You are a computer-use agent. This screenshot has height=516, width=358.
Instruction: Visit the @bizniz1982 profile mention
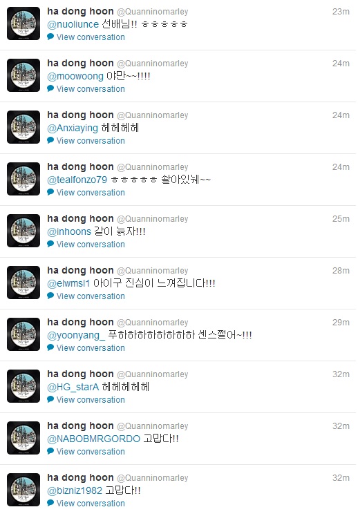click(x=75, y=490)
